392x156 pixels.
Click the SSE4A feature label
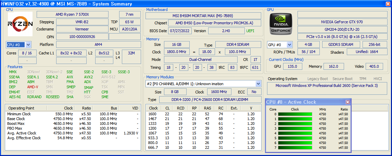point(14,77)
